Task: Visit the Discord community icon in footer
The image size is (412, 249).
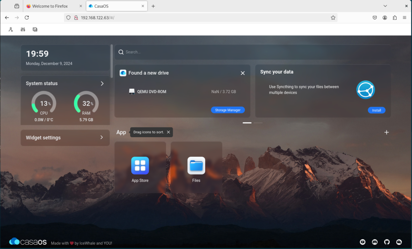Action: pyautogui.click(x=375, y=242)
